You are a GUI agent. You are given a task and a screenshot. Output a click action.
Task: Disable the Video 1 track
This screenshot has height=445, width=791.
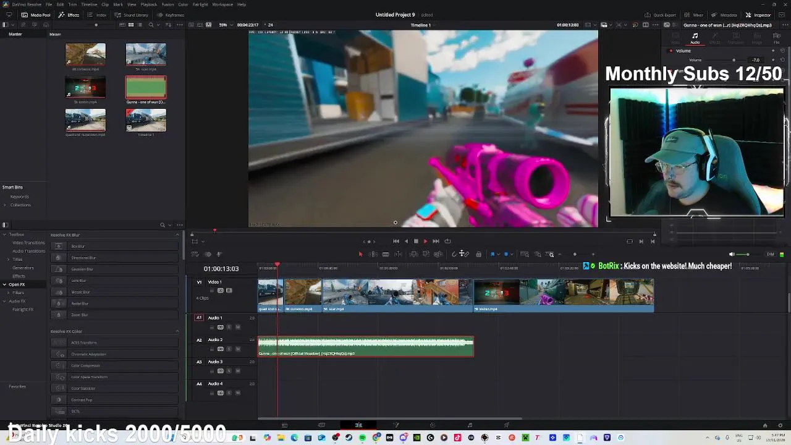point(229,290)
